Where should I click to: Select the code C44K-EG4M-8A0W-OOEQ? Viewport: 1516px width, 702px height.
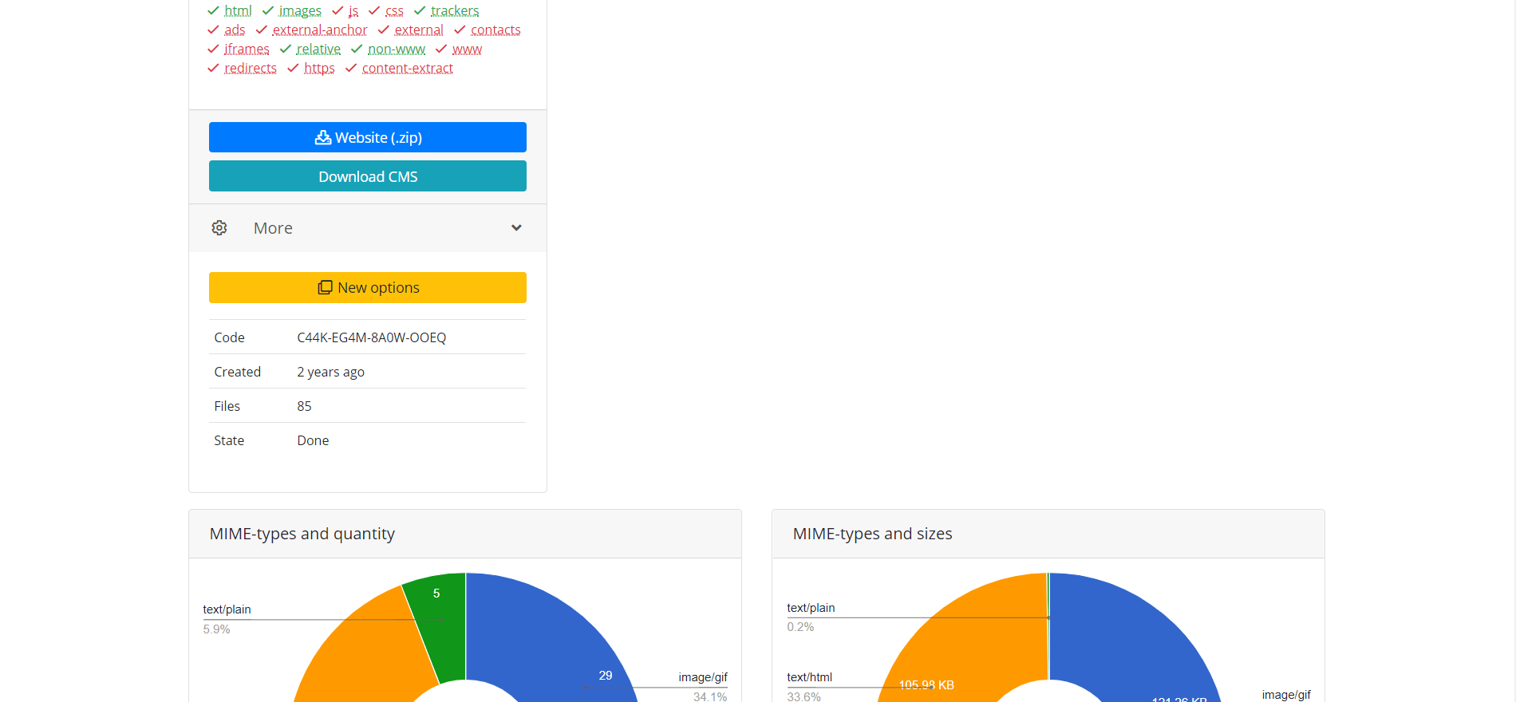tap(372, 337)
